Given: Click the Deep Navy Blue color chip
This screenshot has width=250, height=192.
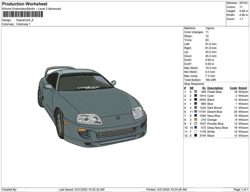Looking at the screenshot, I should pos(196,128).
